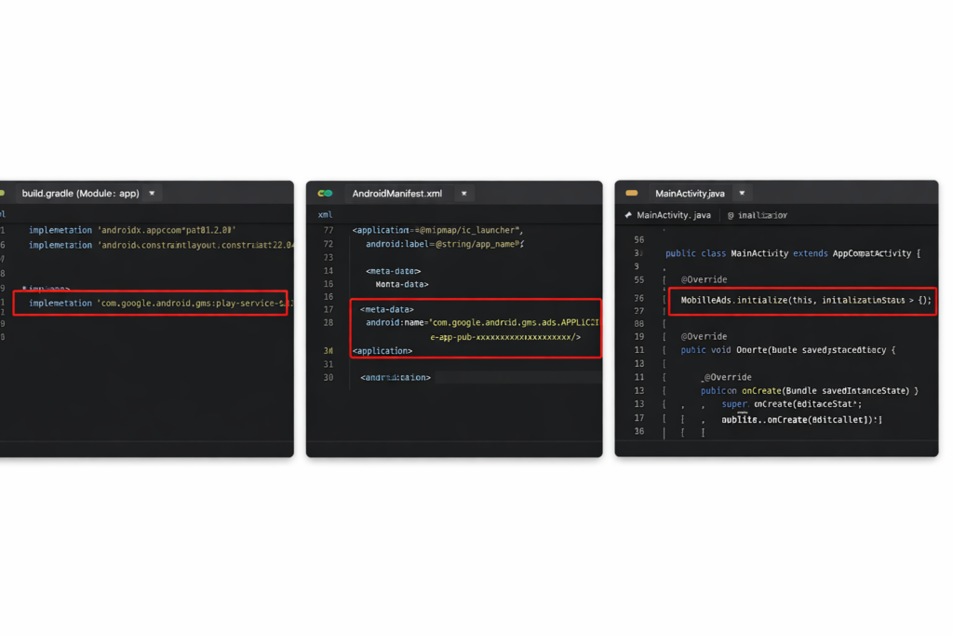The width and height of the screenshot is (953, 636).
Task: Select the 'MainActivity. java' breadcrumb entry
Action: tap(674, 215)
